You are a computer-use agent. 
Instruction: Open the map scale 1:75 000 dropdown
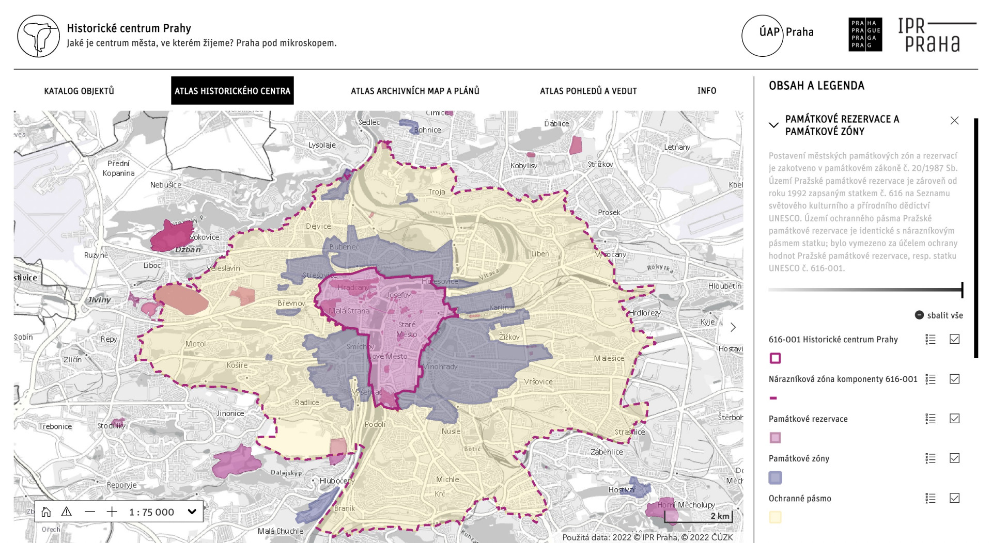click(x=192, y=512)
